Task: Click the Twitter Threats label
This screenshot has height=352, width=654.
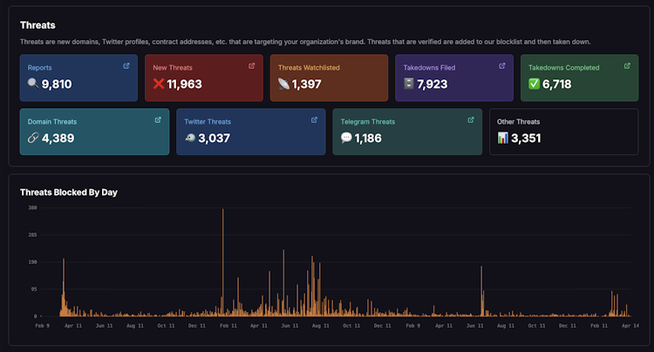Action: tap(208, 122)
